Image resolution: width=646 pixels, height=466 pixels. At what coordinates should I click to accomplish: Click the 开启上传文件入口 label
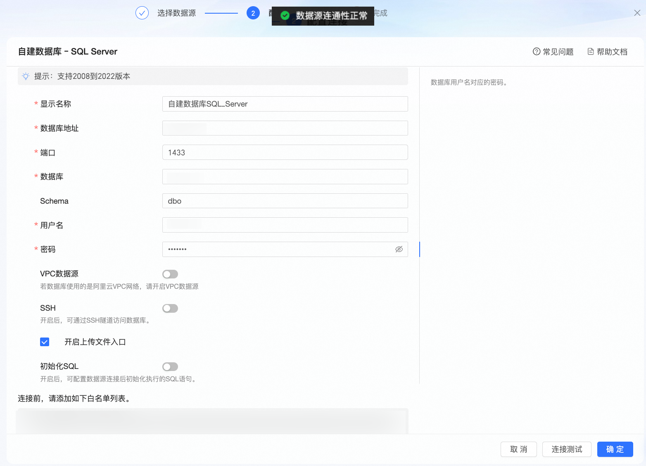[95, 342]
